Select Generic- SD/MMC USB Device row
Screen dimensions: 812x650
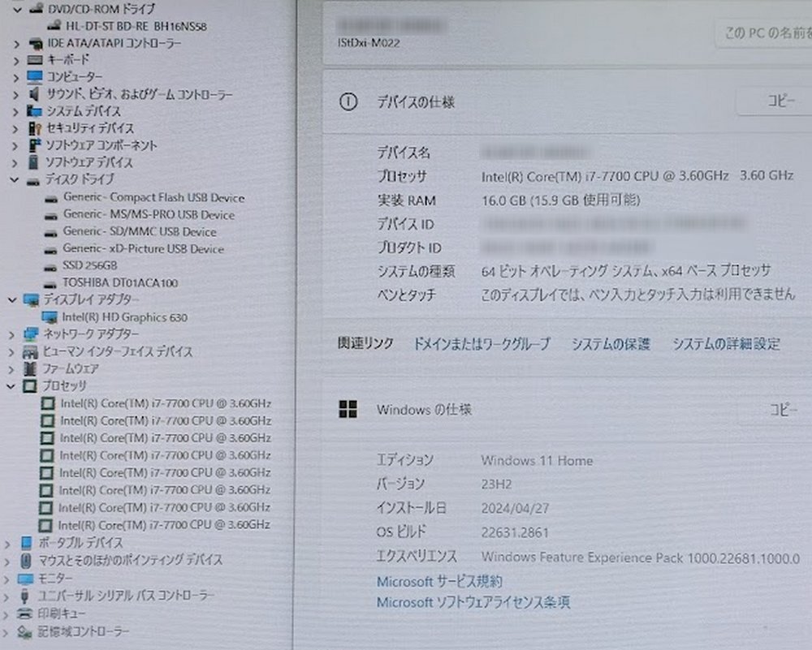click(x=140, y=232)
